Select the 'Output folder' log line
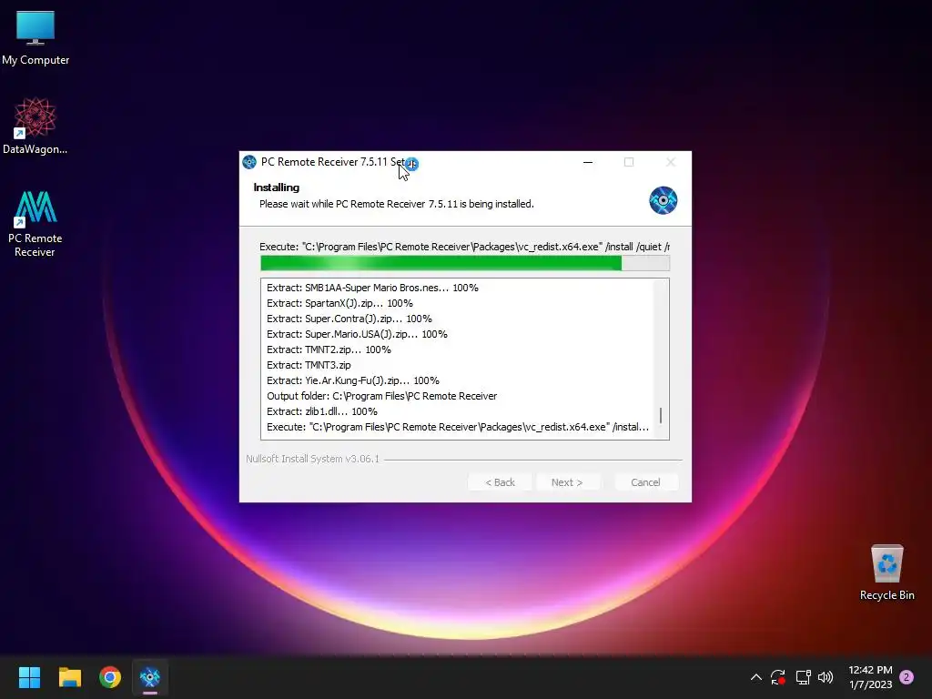The width and height of the screenshot is (932, 699). [x=381, y=396]
